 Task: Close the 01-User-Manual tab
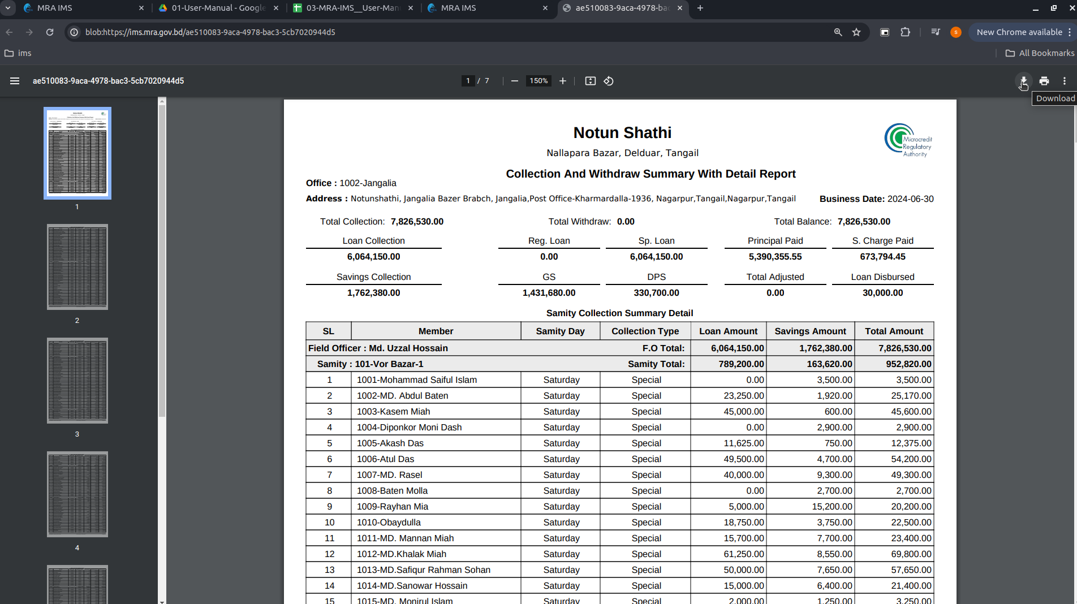(x=276, y=8)
